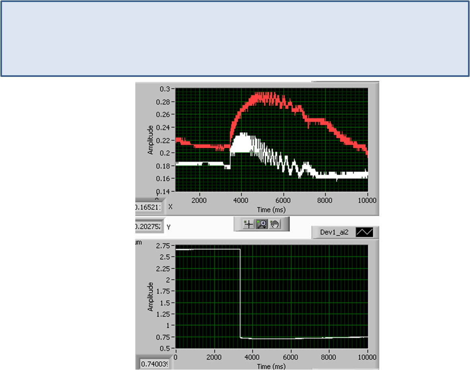Click the lower graph's Amplitude axis label
Image resolution: width=470 pixels, height=370 pixels.
(x=151, y=296)
